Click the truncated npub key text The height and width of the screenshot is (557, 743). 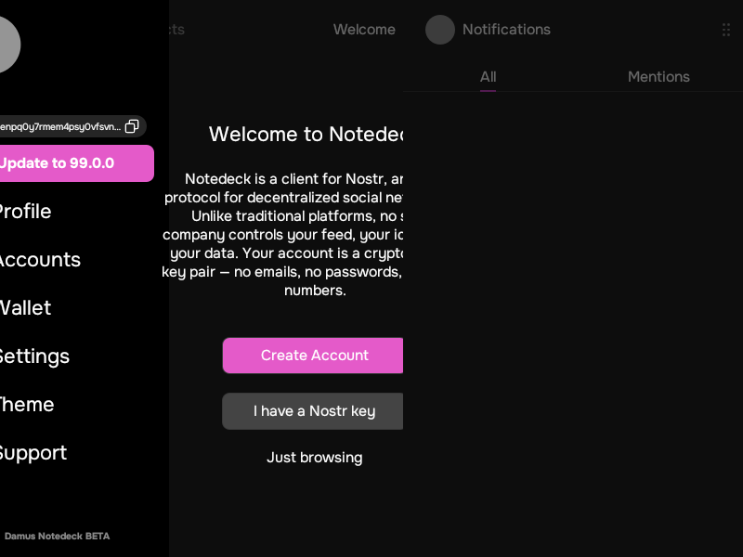pos(59,126)
